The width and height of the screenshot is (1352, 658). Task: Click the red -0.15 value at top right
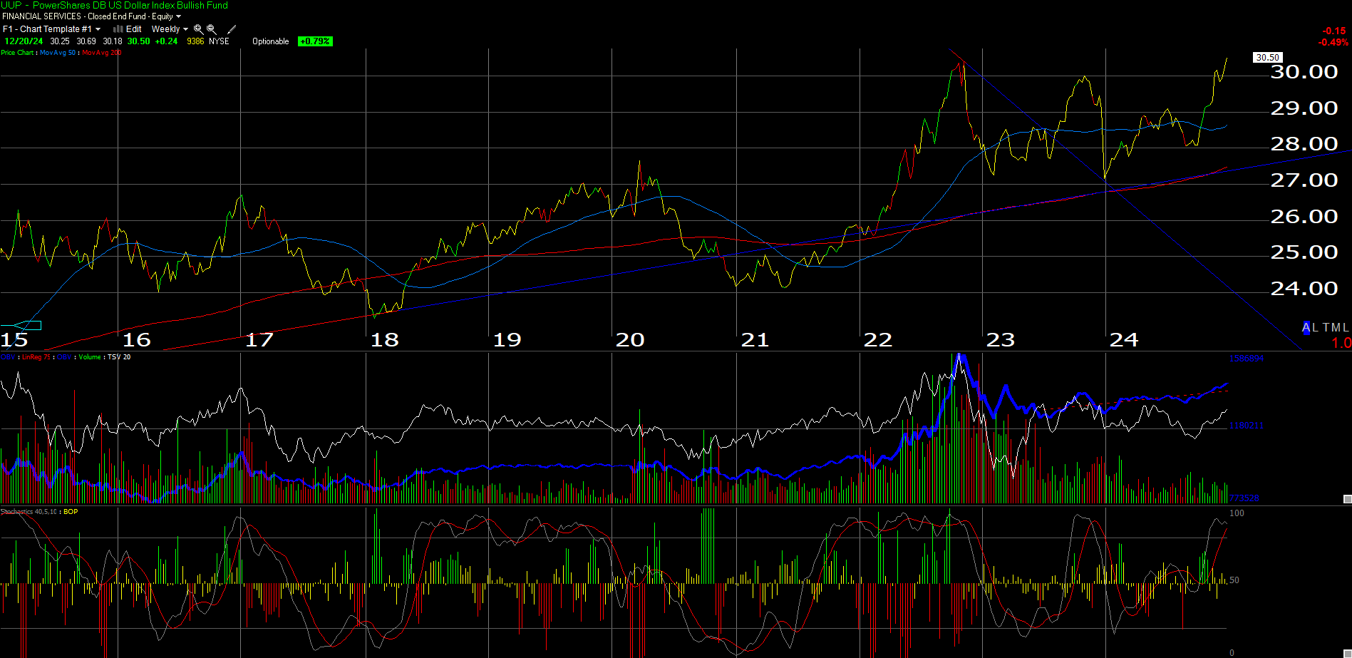(x=1333, y=31)
